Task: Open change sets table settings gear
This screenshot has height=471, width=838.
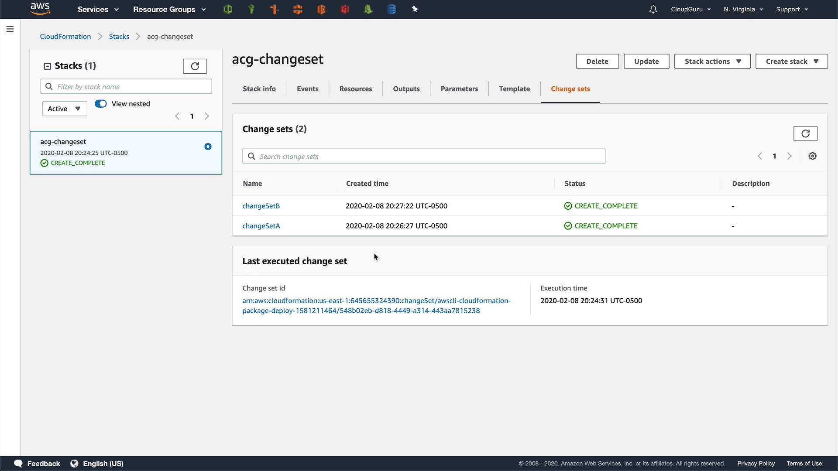Action: coord(812,156)
